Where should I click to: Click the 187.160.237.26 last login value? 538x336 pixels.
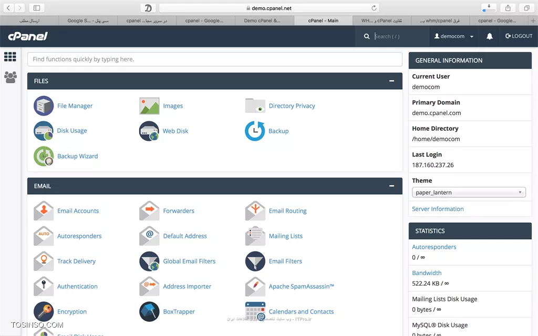[433, 165]
